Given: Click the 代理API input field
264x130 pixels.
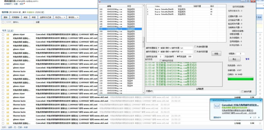Looking at the screenshot, I should [197, 91].
